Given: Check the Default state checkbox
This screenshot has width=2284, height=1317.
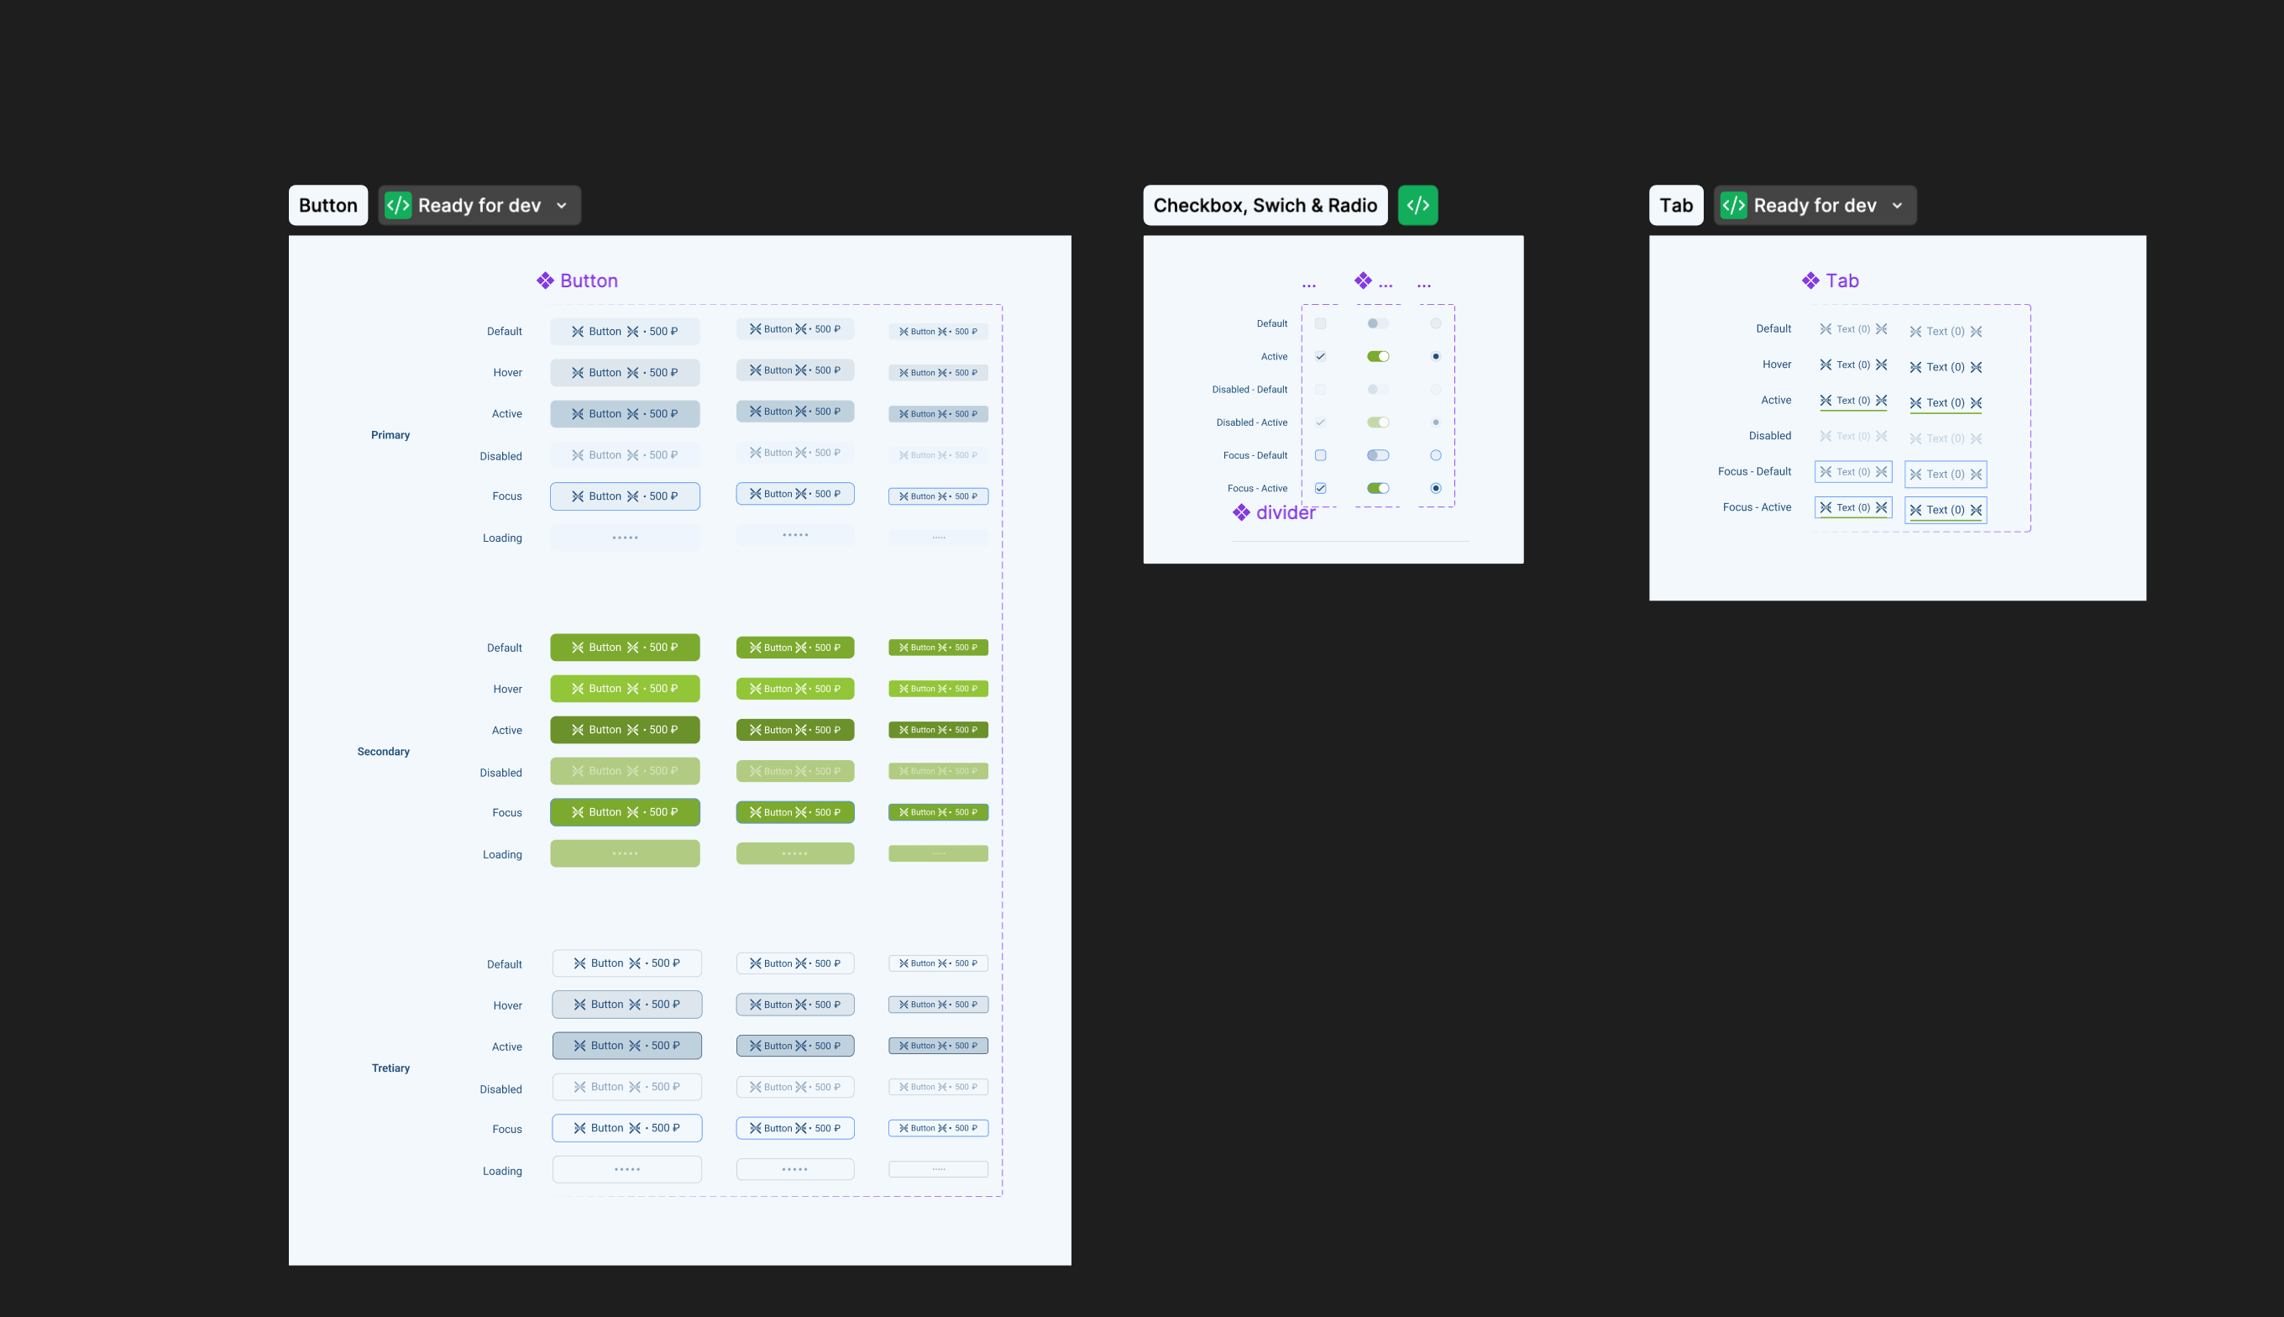Looking at the screenshot, I should point(1320,324).
